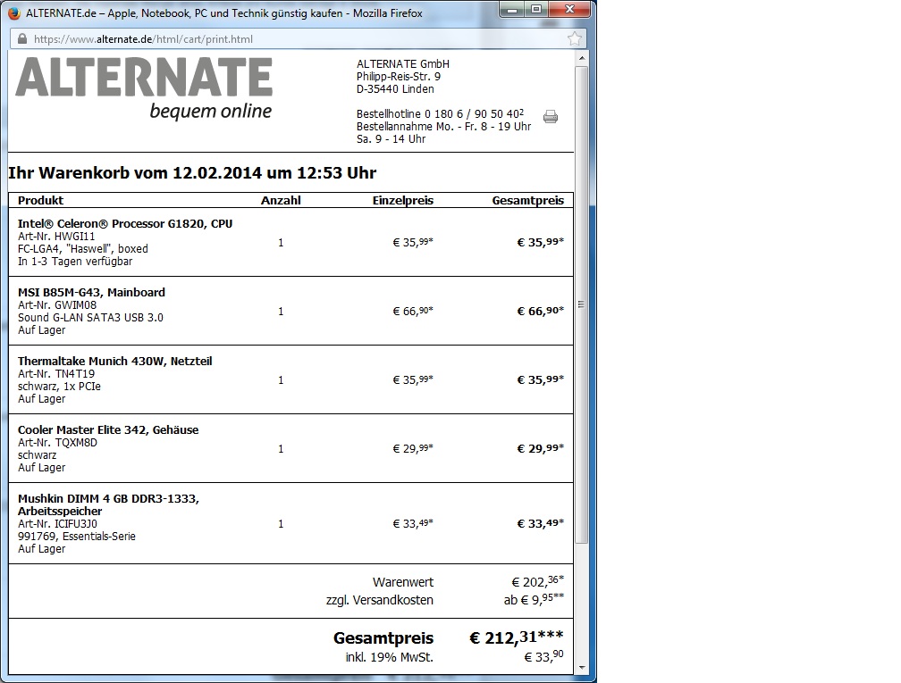This screenshot has width=901, height=683.
Task: Click article number HWGI11
Action: [56, 237]
